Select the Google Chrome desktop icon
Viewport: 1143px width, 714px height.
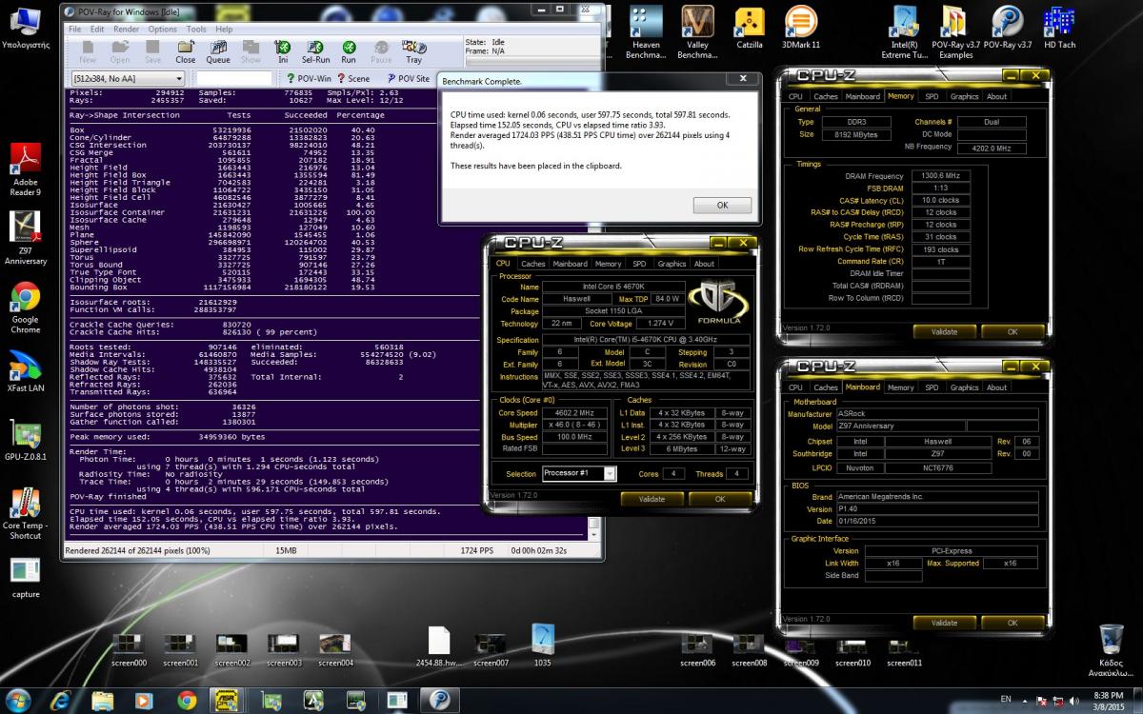click(26, 307)
